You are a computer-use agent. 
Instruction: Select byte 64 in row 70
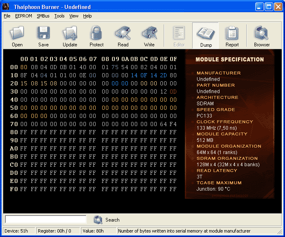pos(163,124)
